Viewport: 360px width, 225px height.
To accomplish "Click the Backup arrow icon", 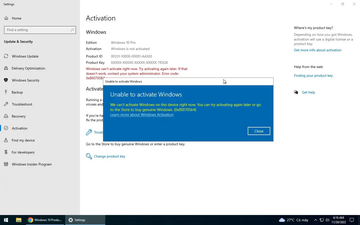I will coord(6,92).
